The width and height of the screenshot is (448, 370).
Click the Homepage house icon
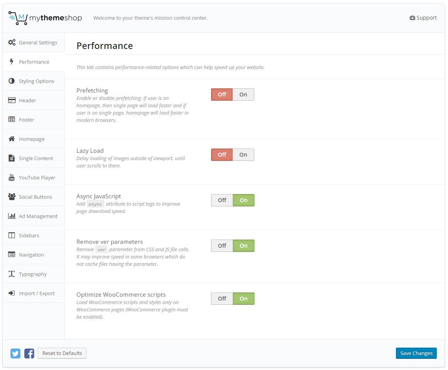pos(12,139)
